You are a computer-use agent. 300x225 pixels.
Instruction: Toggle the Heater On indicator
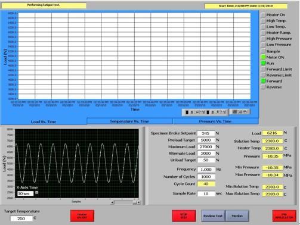click(263, 15)
